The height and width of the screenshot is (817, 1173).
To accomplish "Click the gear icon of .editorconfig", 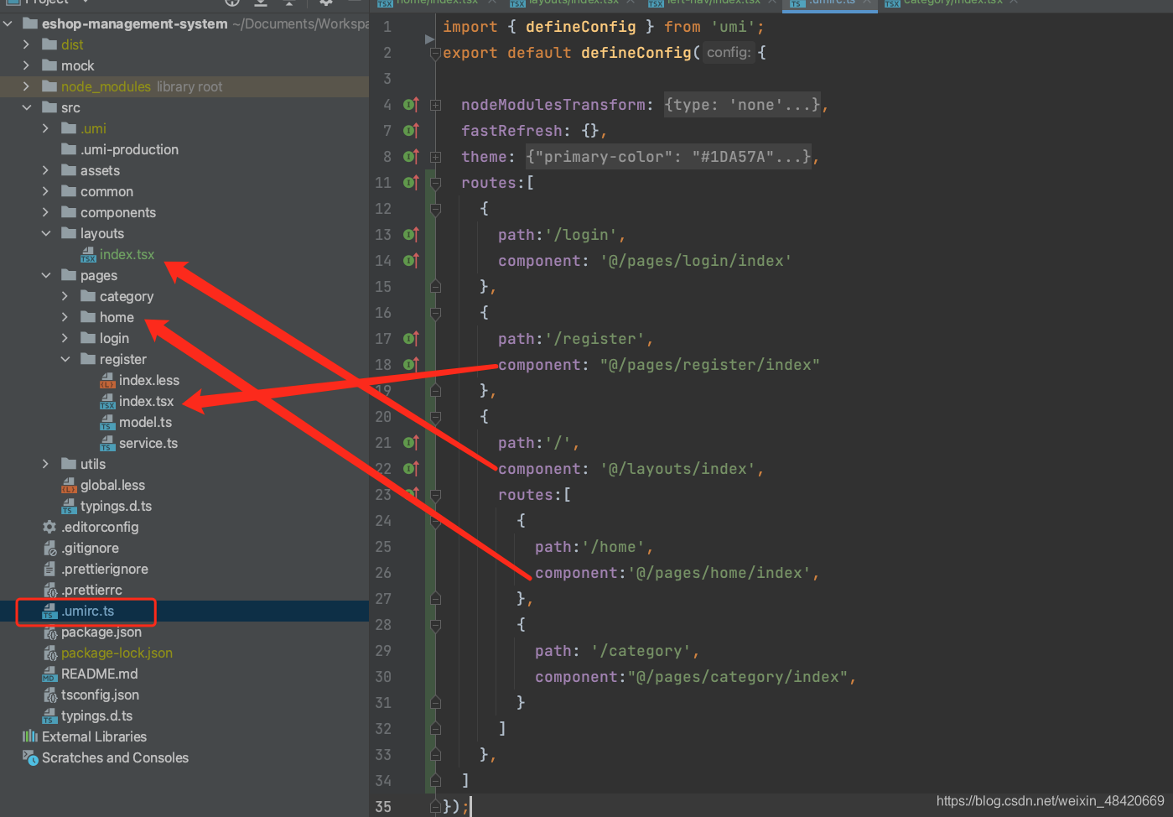I will [x=49, y=527].
